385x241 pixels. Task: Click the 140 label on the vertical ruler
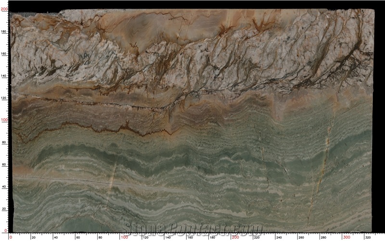pos(4,76)
